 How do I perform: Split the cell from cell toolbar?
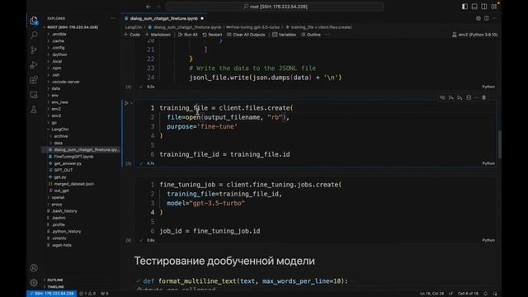469,97
